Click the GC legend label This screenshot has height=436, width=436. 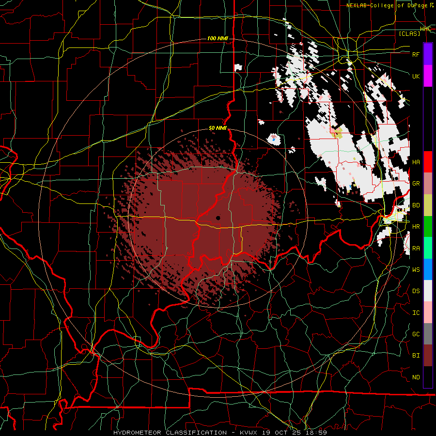click(x=416, y=334)
